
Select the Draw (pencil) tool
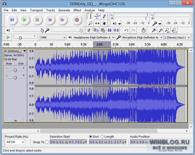pos(104,16)
